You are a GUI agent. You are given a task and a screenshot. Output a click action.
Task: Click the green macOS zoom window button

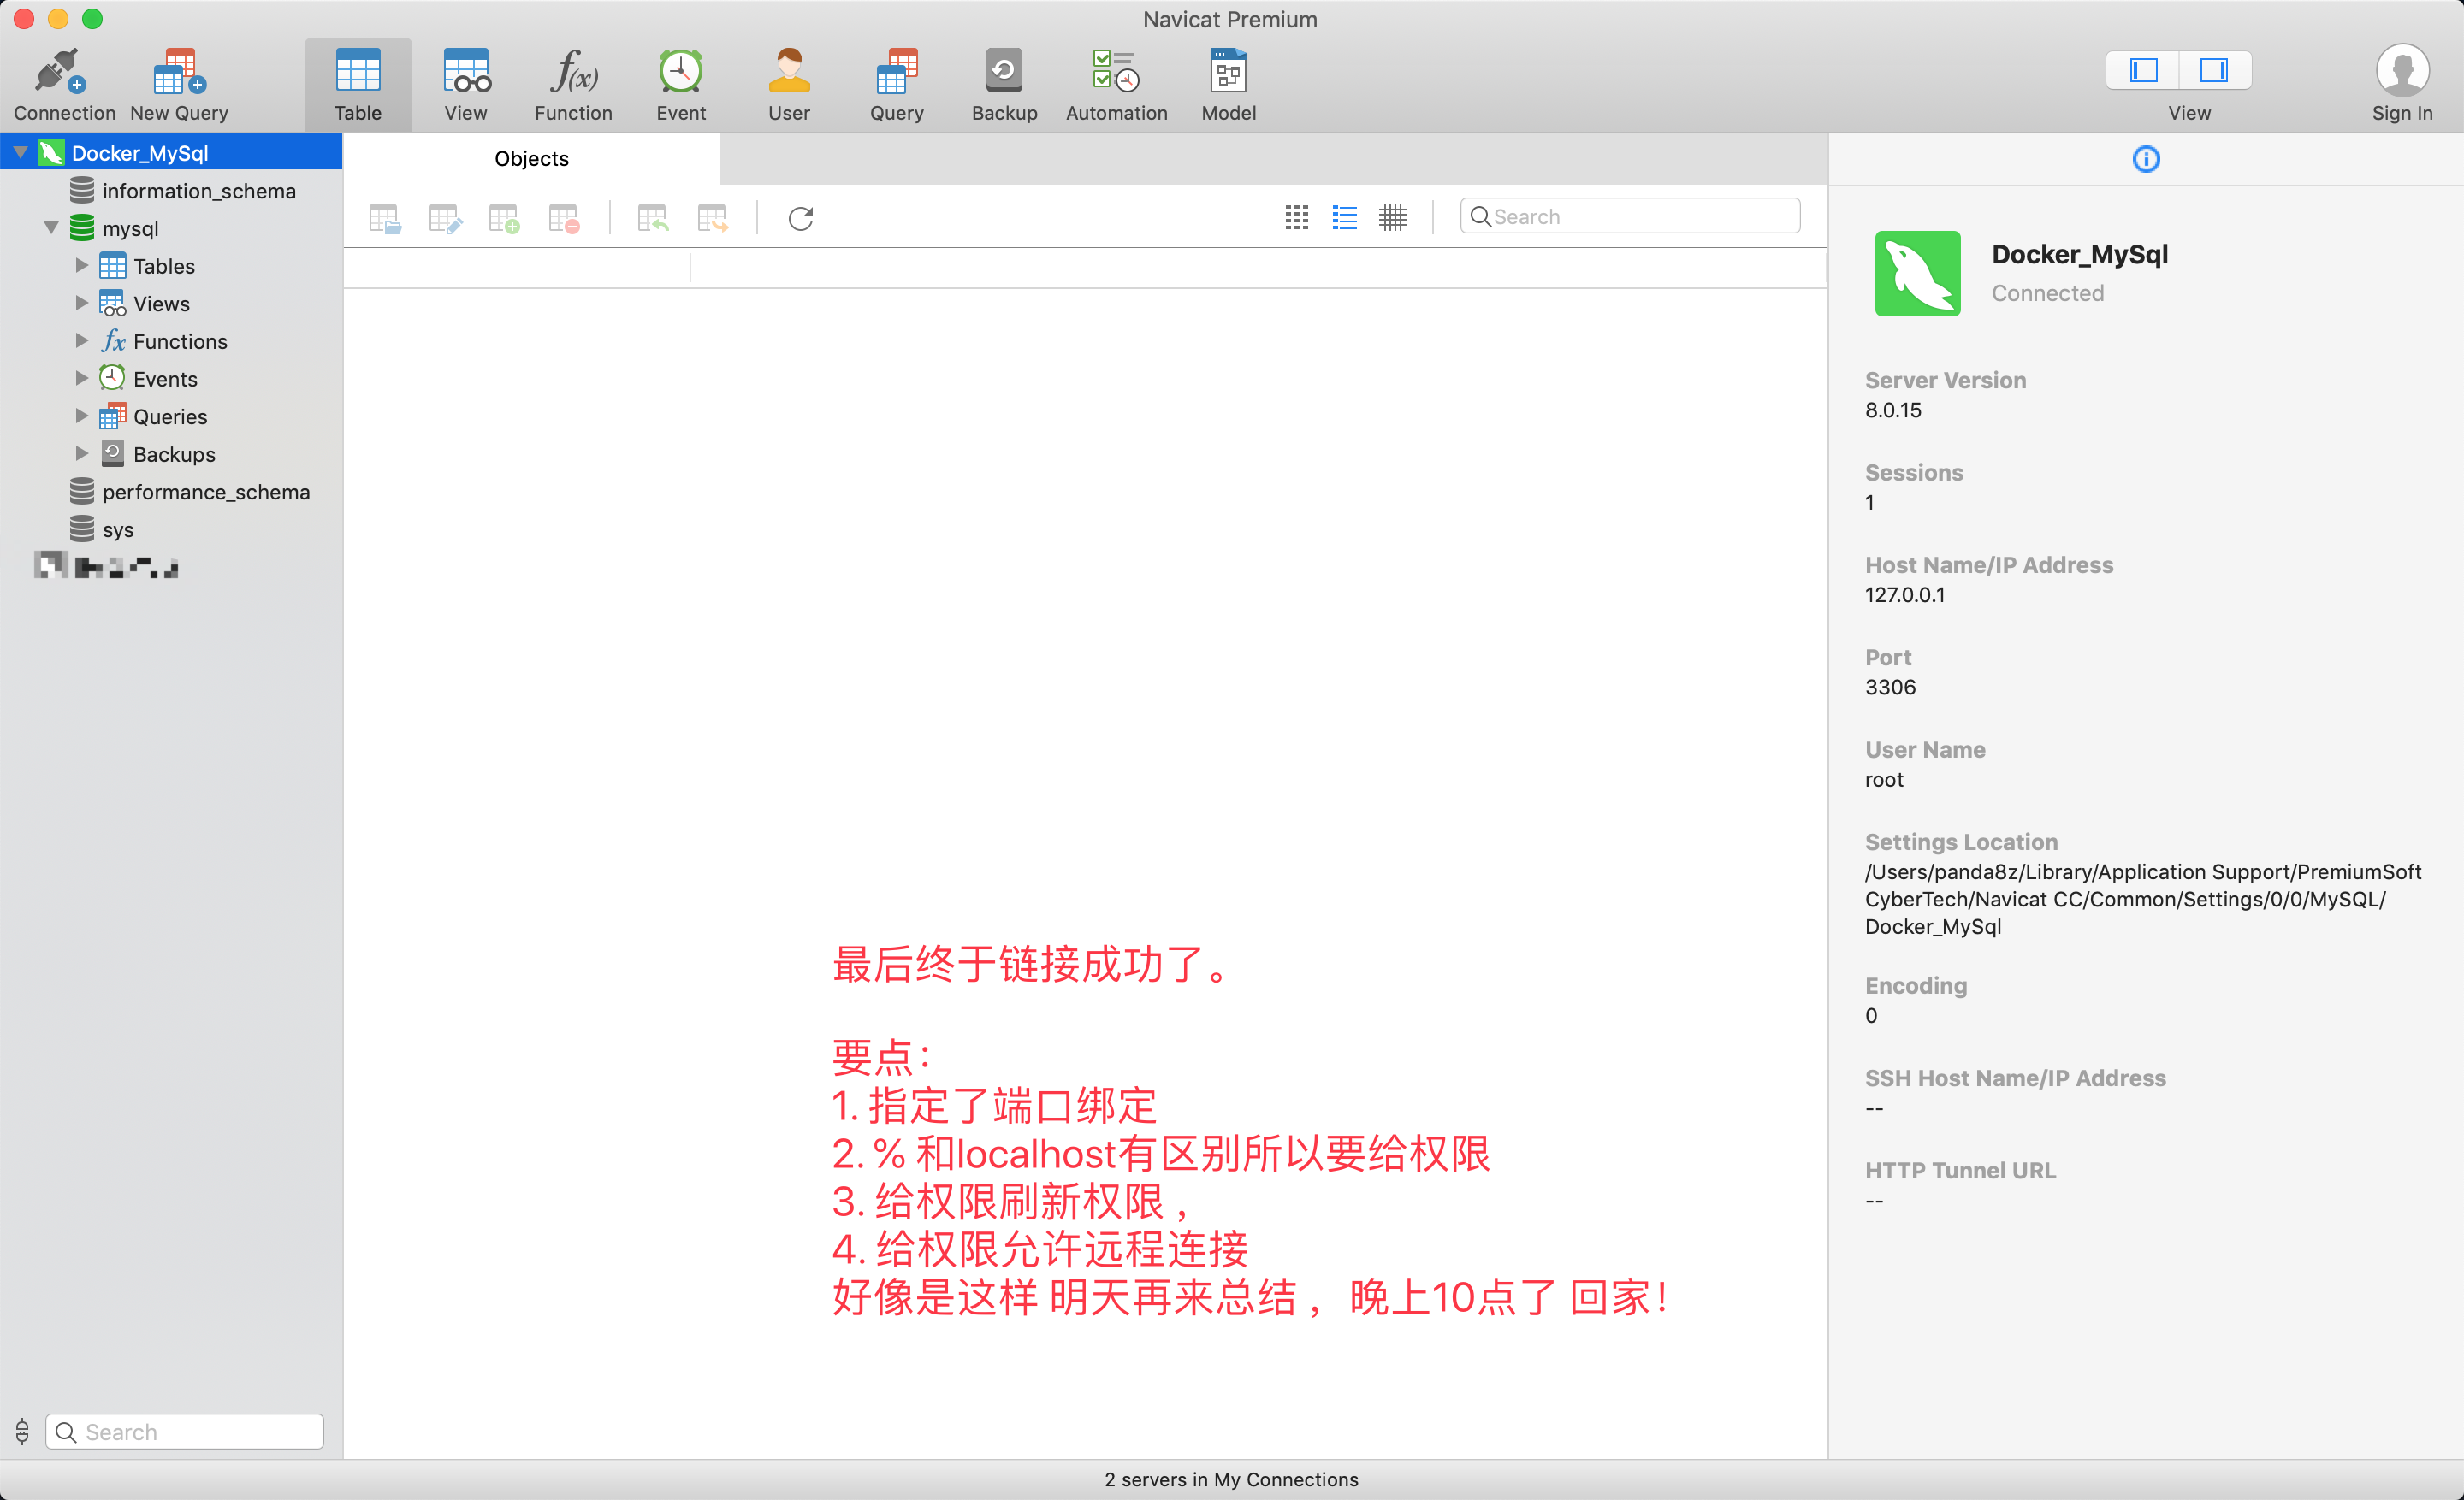click(x=92, y=18)
